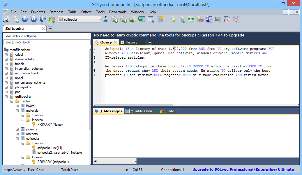Expand Columns folder under materials

[x=23, y=116]
